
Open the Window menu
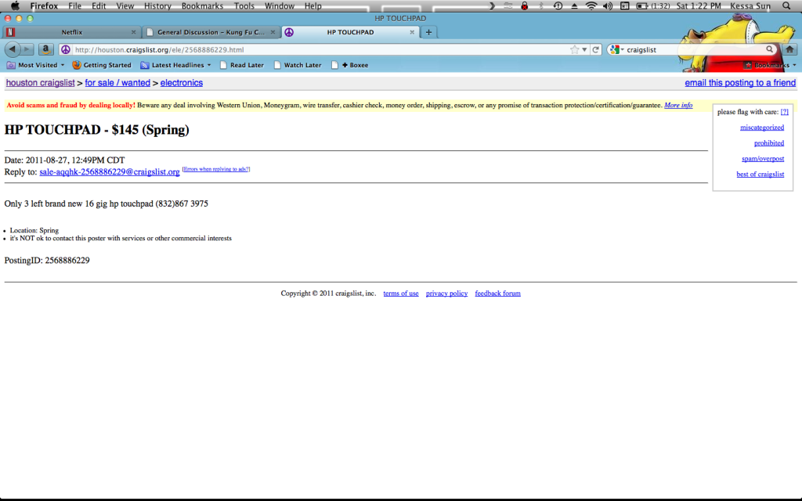[x=280, y=5]
